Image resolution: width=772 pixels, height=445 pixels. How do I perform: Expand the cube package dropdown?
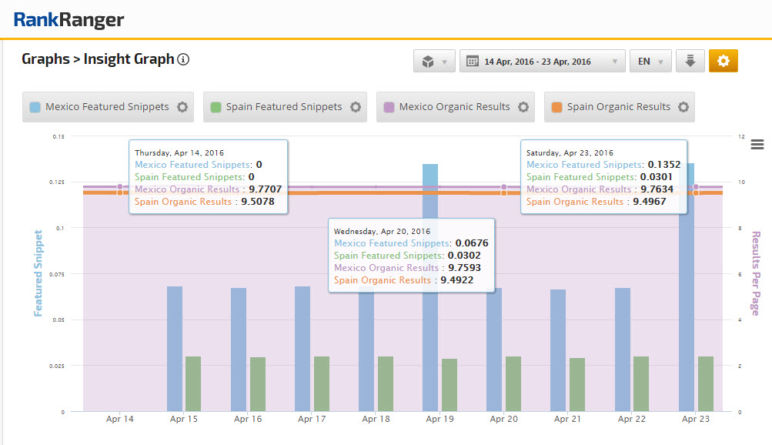tap(434, 62)
